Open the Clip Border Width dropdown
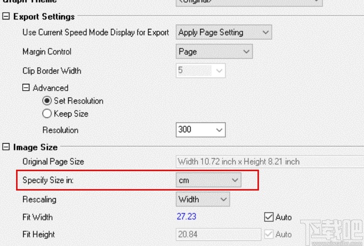Viewport: 364px width, 246px height. [219, 71]
